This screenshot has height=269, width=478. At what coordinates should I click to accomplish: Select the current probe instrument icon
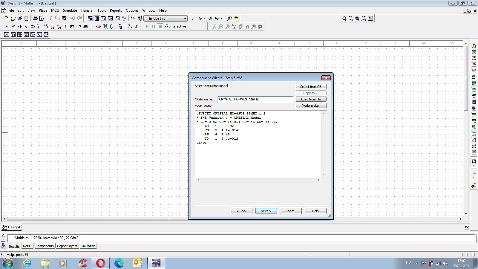coord(474,186)
